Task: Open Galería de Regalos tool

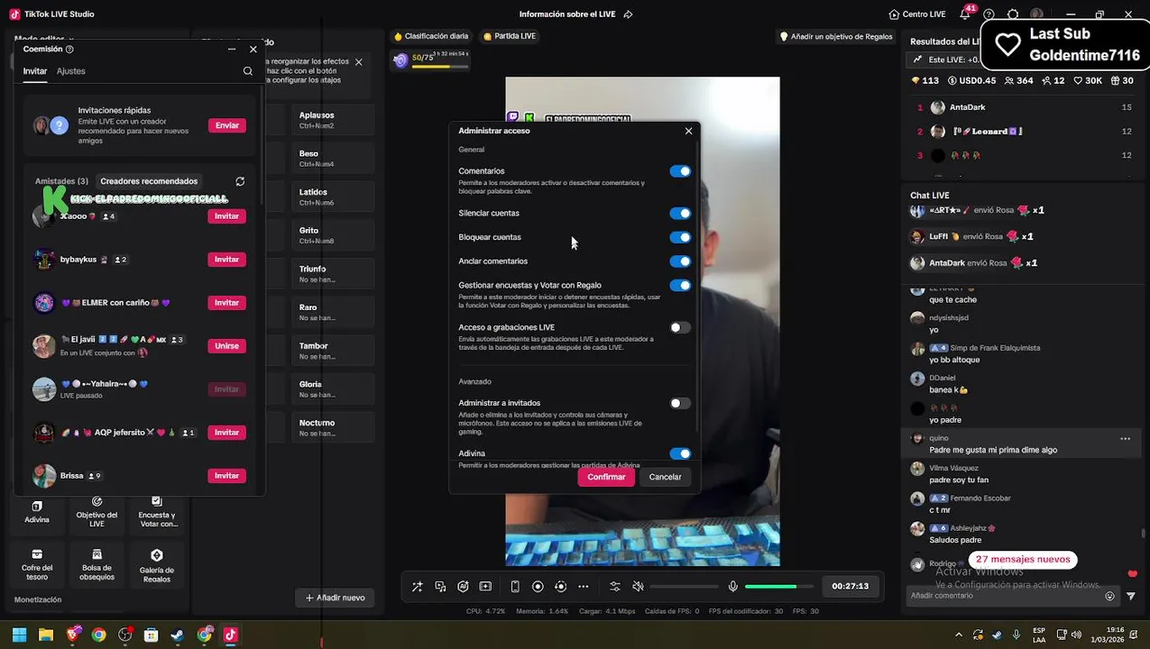Action: click(157, 565)
